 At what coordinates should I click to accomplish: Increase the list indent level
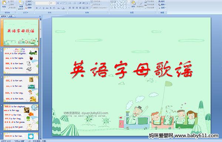click(83, 3)
